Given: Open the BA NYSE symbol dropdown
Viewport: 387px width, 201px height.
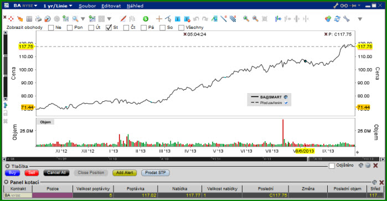Looking at the screenshot, I should 25,6.
